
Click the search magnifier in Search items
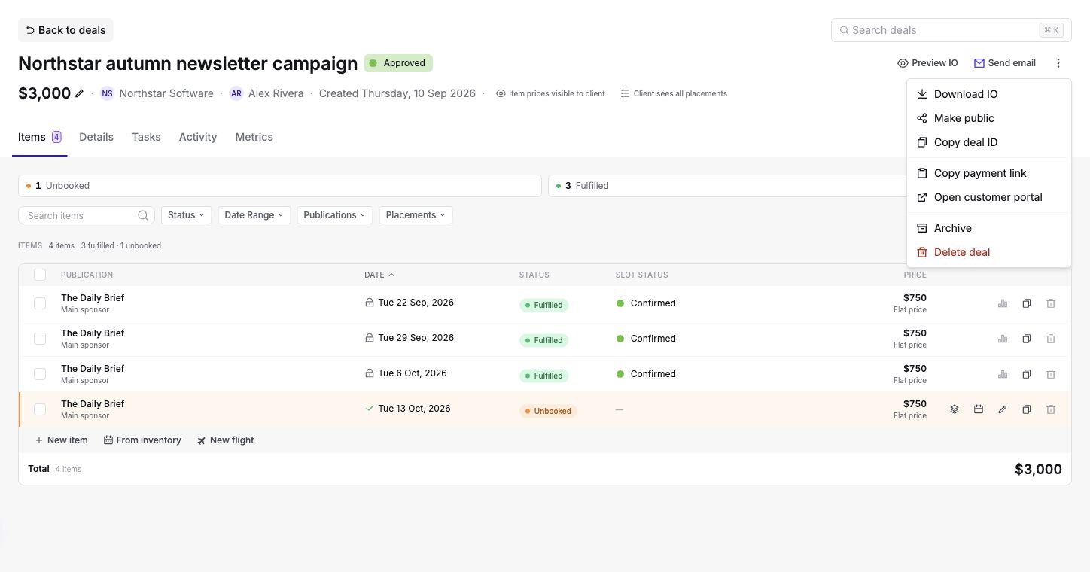143,215
